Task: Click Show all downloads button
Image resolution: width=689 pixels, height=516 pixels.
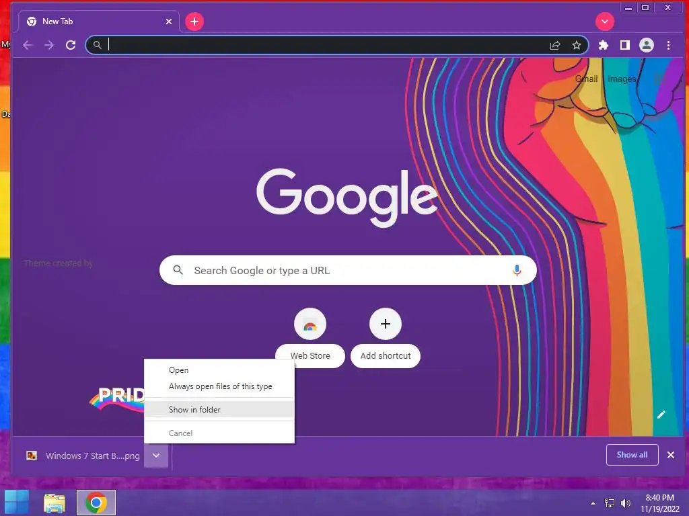Action: [632, 455]
